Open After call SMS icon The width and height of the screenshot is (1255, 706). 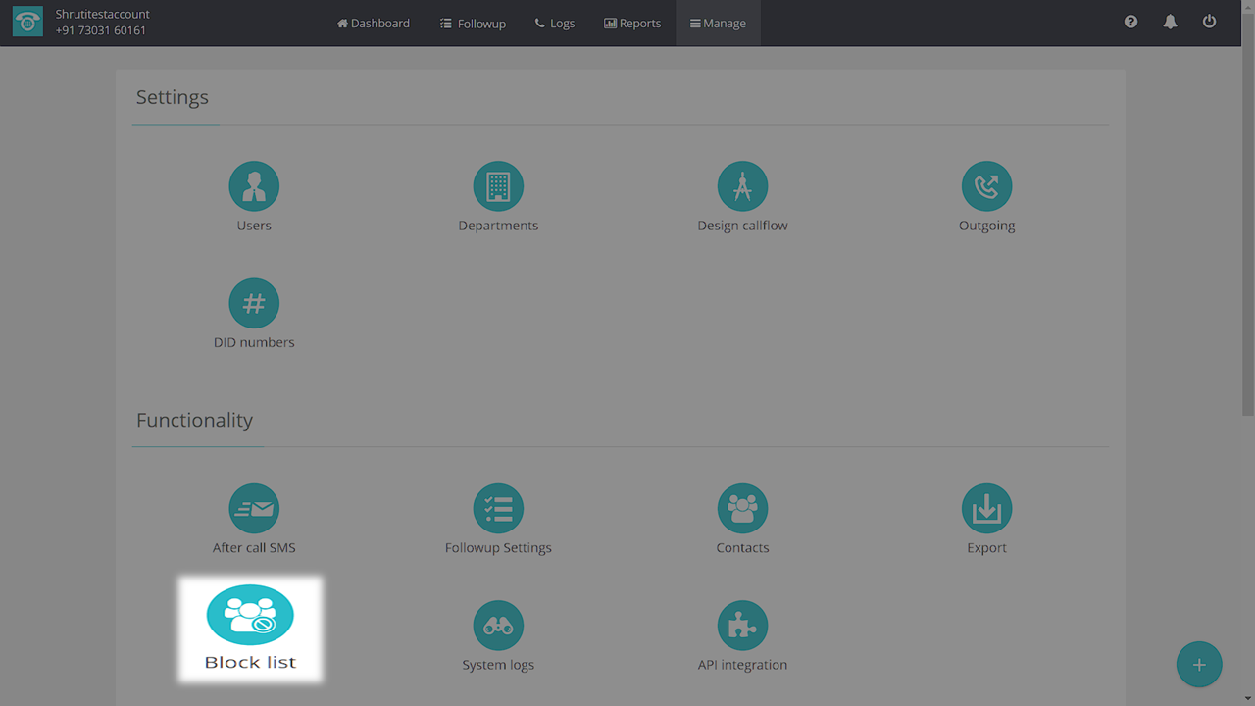pyautogui.click(x=254, y=509)
